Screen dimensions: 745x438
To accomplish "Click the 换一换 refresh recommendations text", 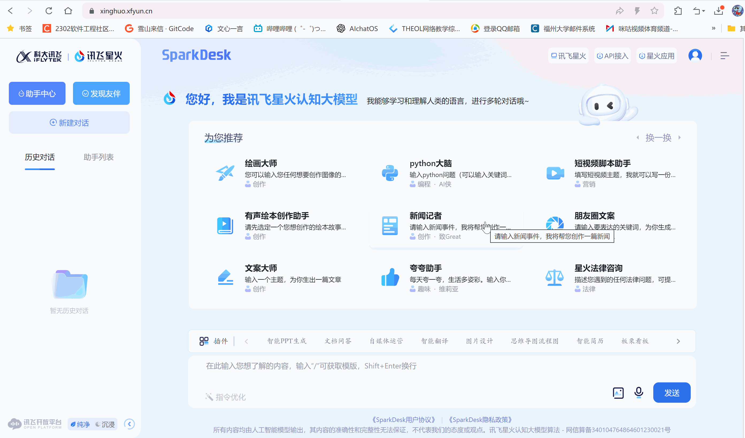I will point(658,137).
